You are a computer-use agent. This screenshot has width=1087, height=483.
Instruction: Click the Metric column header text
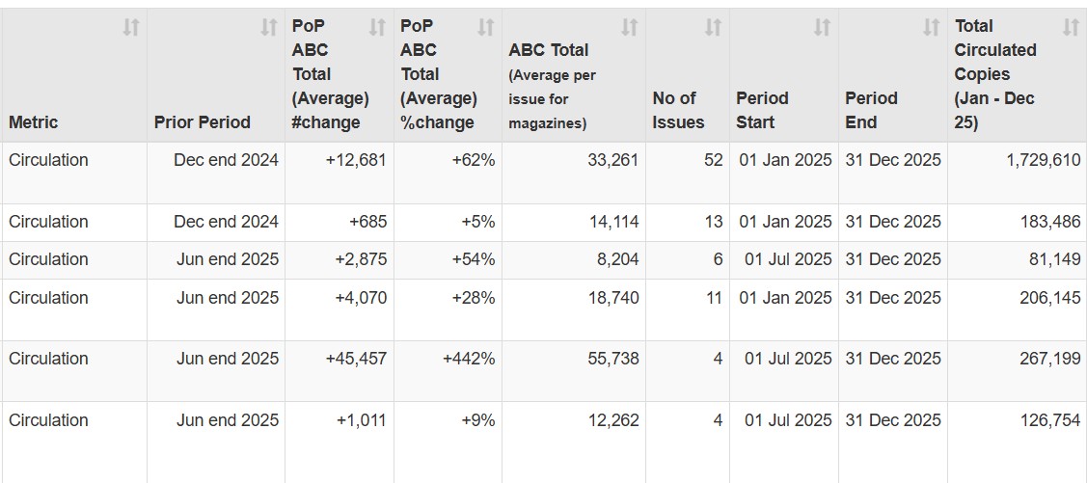click(x=34, y=122)
